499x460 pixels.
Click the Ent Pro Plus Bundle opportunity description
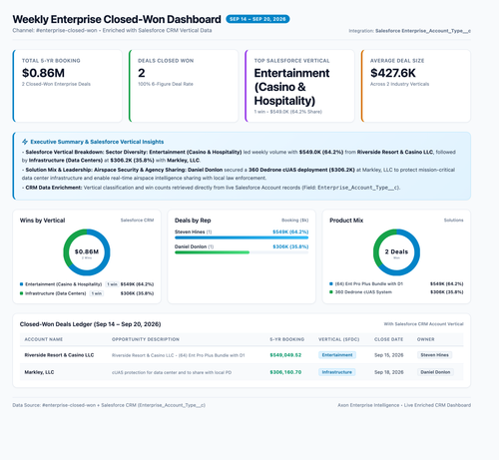click(179, 355)
